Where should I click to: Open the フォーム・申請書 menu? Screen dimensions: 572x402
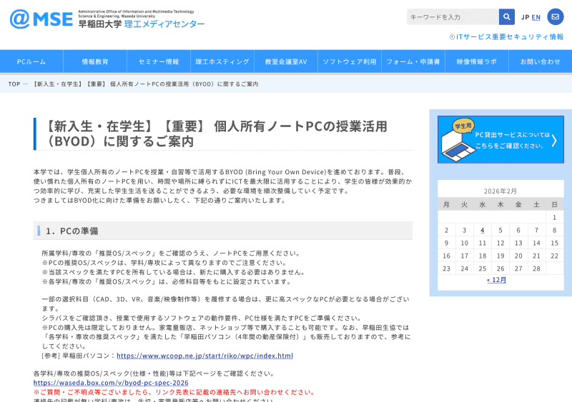[413, 61]
